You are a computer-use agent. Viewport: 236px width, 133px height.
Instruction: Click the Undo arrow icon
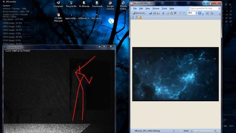pos(180,13)
